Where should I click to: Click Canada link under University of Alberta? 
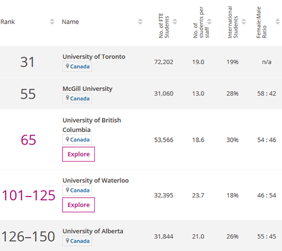pyautogui.click(x=80, y=241)
